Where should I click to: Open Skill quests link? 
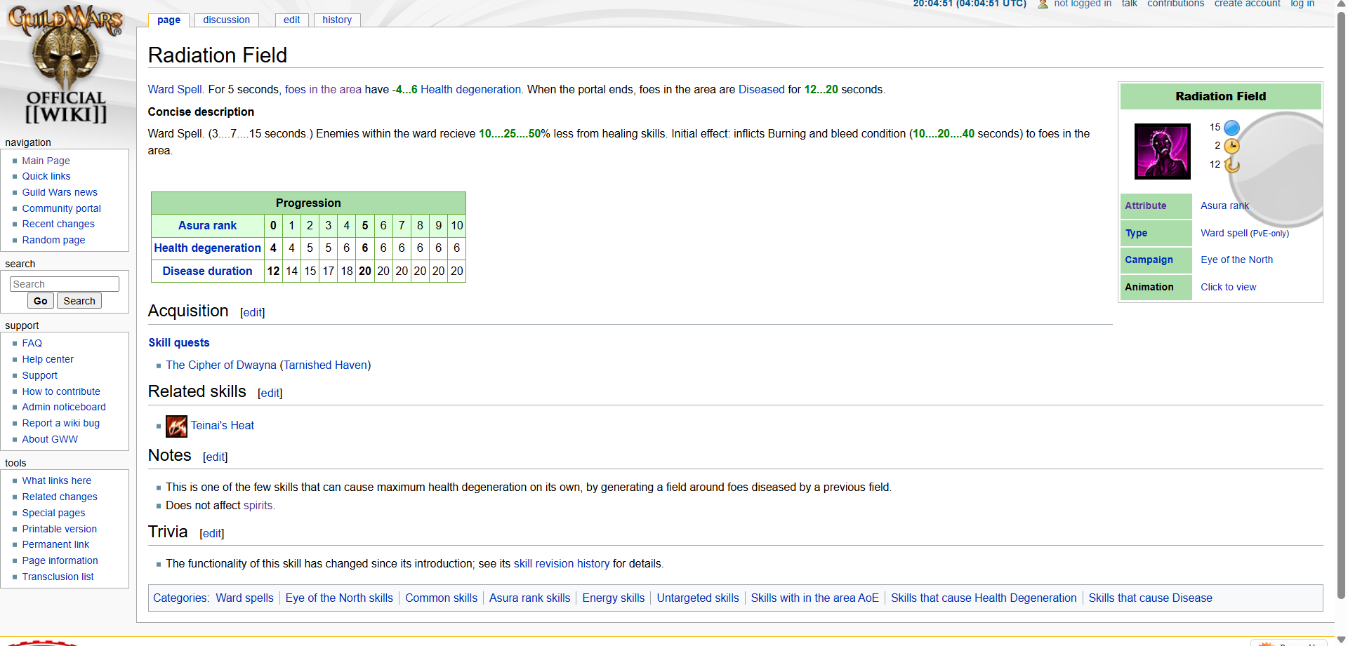[179, 342]
